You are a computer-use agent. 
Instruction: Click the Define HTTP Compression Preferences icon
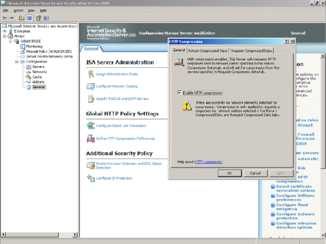click(90, 138)
